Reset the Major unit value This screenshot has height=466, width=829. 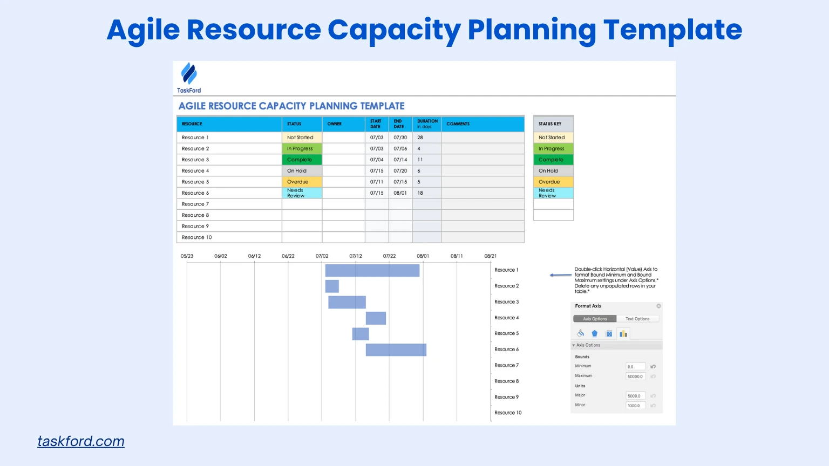[x=653, y=396]
